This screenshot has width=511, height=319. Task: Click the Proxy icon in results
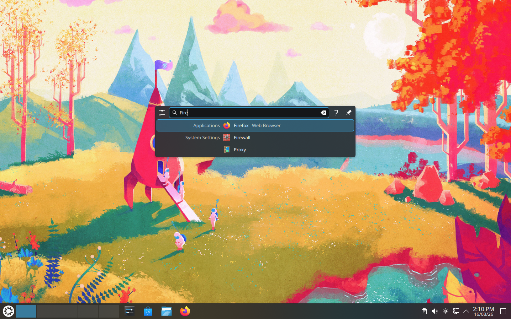point(227,150)
